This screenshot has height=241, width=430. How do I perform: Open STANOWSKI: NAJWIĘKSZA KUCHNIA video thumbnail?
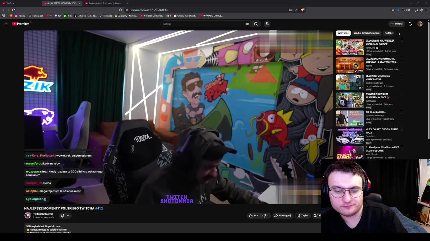(350, 47)
